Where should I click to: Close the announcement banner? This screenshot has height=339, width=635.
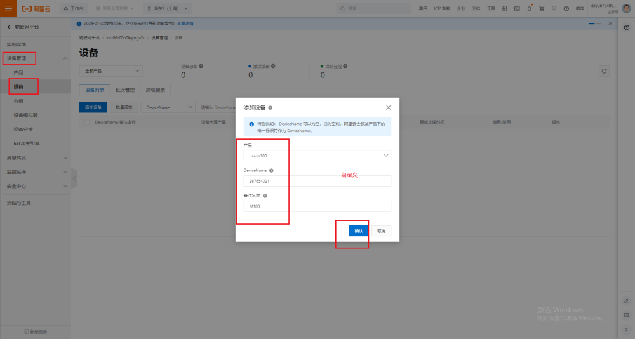[610, 23]
